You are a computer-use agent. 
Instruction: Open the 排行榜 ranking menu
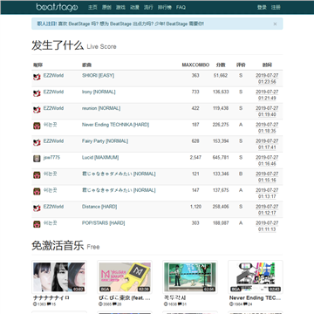[x=165, y=7]
